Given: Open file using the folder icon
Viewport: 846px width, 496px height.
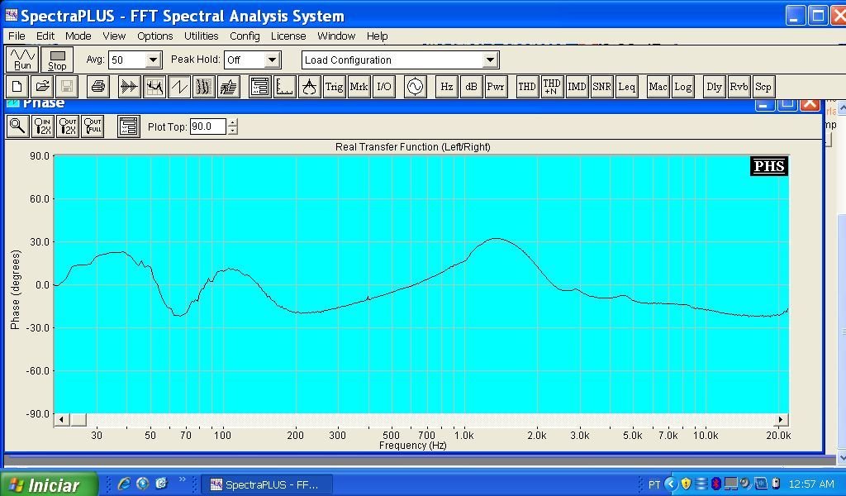Looking at the screenshot, I should (x=42, y=87).
